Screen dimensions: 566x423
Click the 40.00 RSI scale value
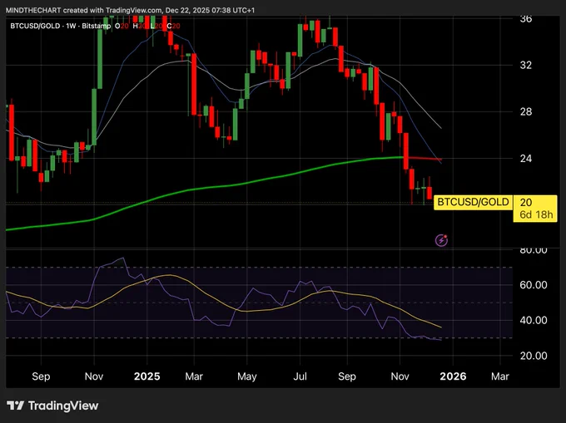point(534,320)
